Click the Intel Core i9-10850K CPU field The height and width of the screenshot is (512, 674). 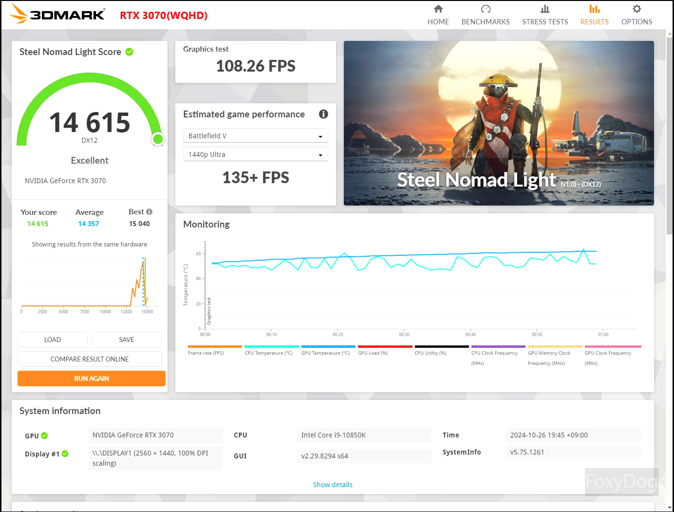tap(364, 435)
